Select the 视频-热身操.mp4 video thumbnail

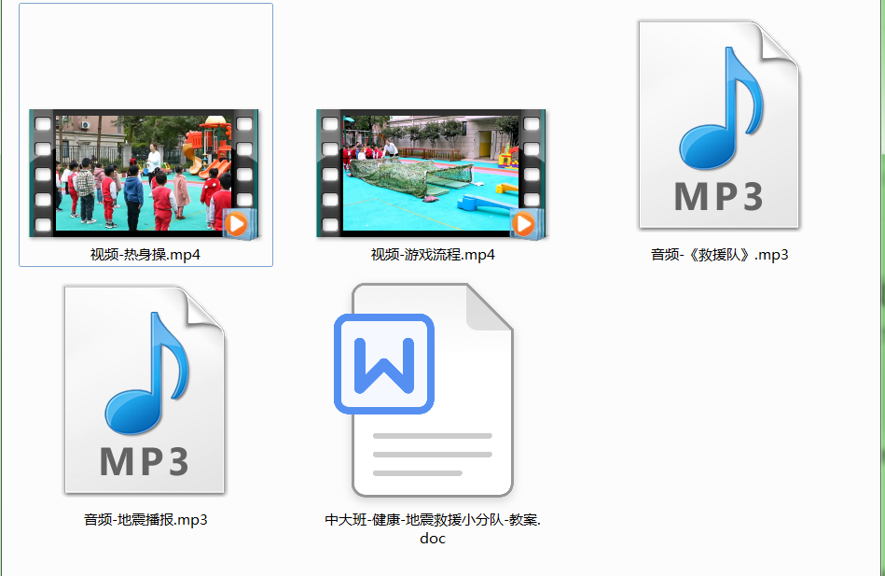(144, 173)
